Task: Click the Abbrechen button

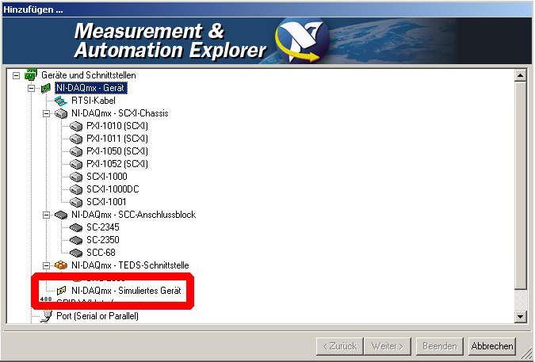Action: [x=492, y=346]
